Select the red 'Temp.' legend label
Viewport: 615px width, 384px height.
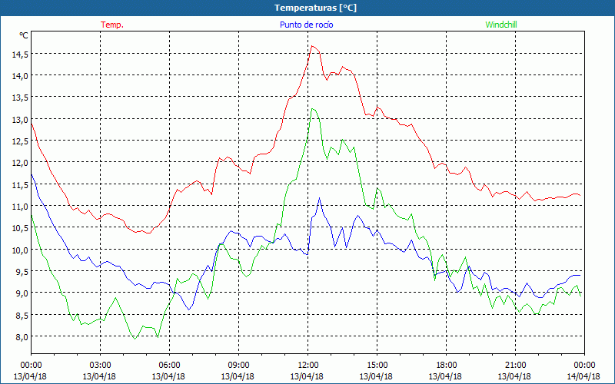coord(112,25)
